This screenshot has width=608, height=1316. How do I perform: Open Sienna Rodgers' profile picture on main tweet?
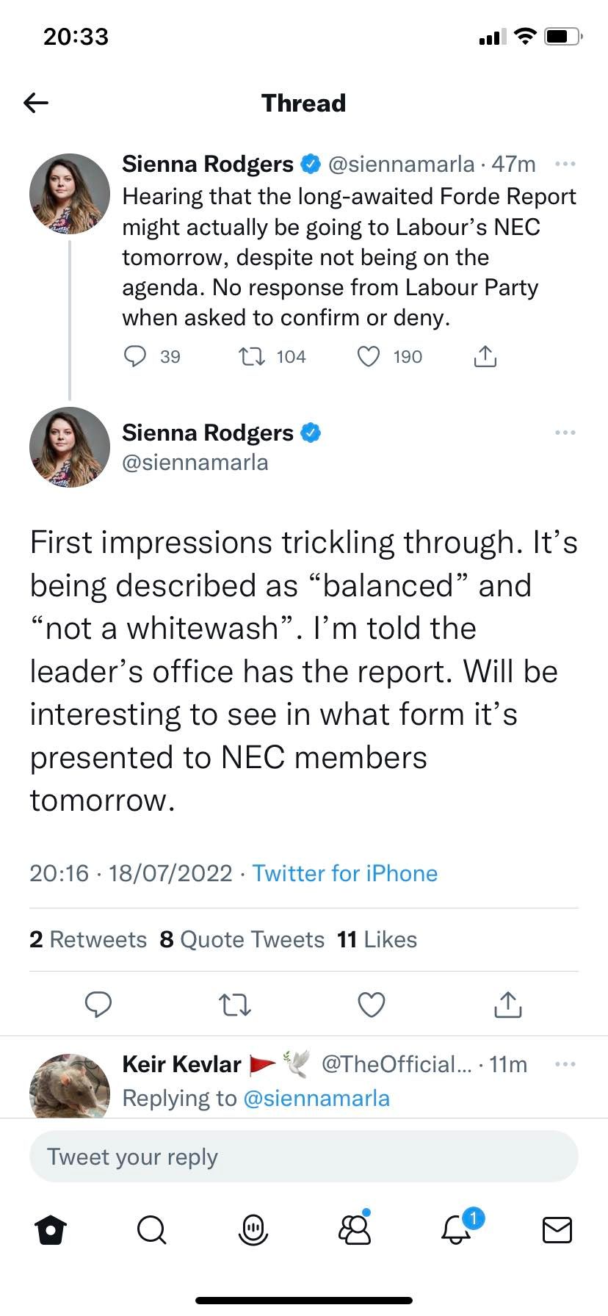(70, 447)
